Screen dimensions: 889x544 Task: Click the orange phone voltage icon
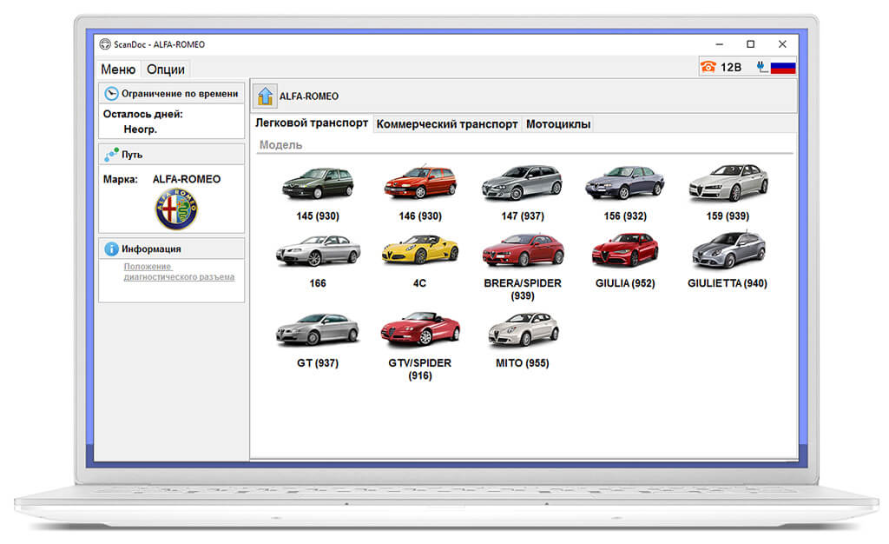[x=708, y=67]
